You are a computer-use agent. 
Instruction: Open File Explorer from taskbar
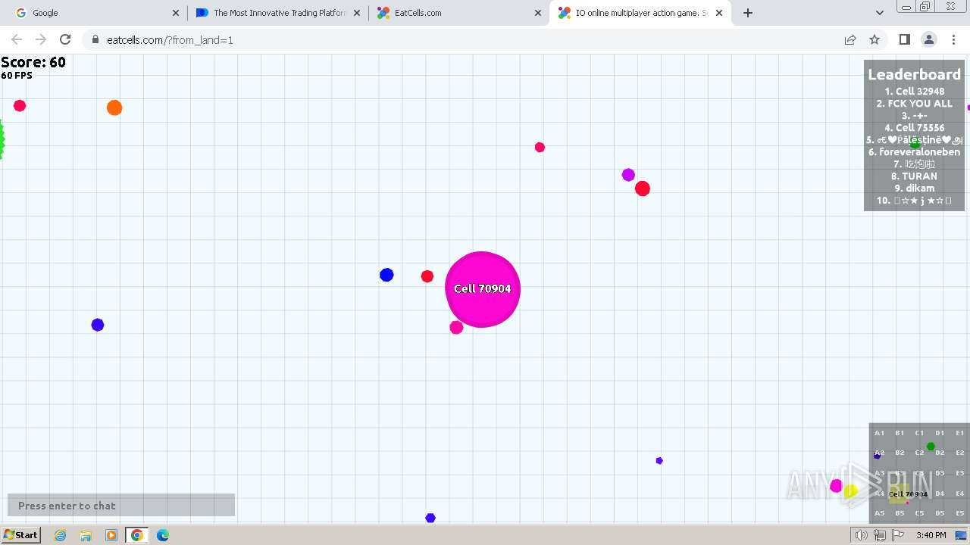[x=86, y=535]
